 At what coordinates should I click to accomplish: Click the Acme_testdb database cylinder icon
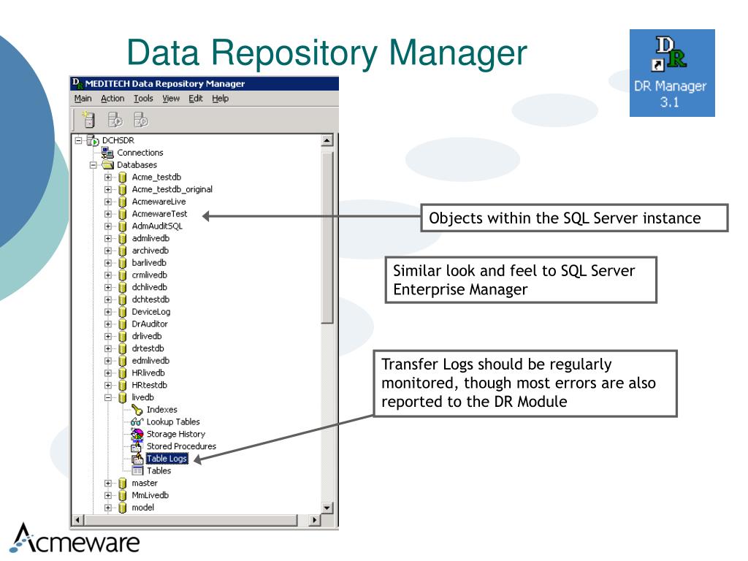point(123,178)
